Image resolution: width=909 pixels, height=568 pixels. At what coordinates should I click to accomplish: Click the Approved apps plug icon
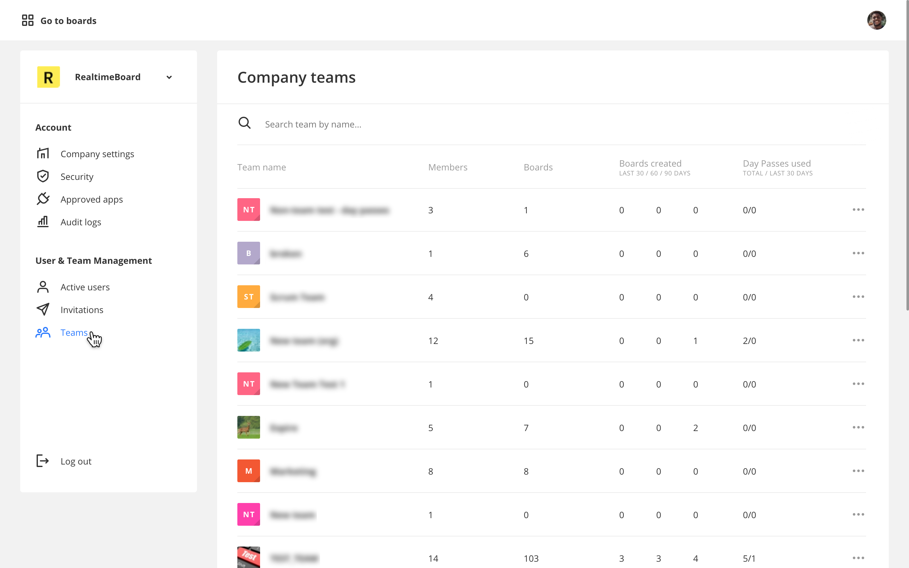tap(43, 199)
